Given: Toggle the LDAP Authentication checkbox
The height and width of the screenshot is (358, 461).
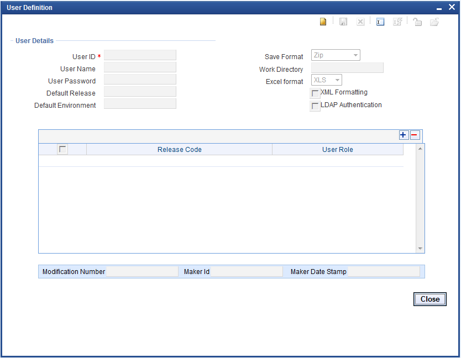Looking at the screenshot, I should pos(315,106).
